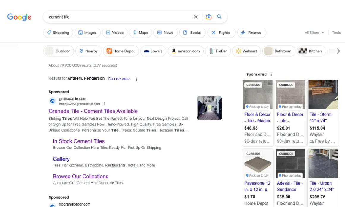Image resolution: width=345 pixels, height=207 pixels.
Task: Click the Storm tile Wayfair product image
Action: pos(323,94)
